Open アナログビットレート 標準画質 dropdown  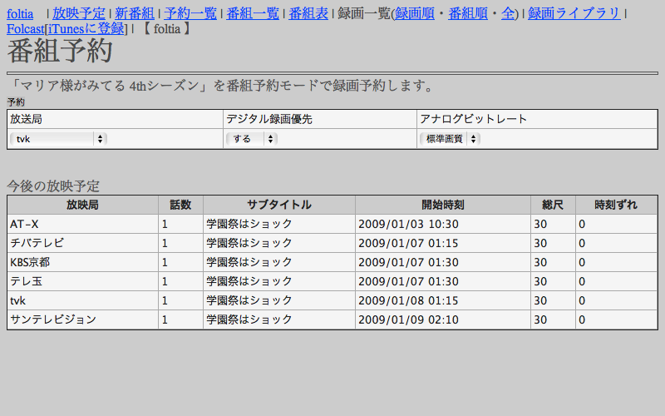450,139
